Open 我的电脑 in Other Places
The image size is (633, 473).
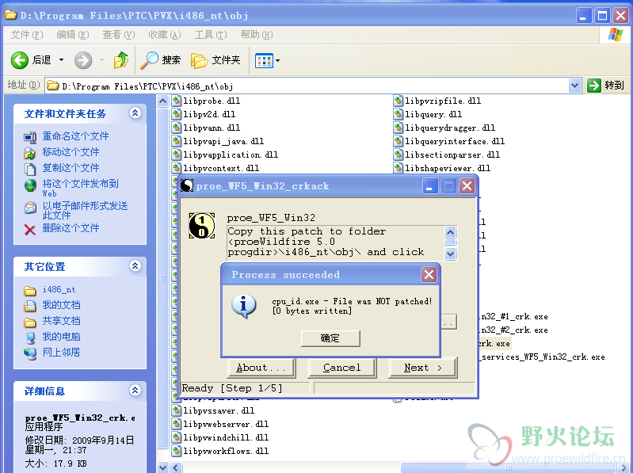(x=61, y=337)
